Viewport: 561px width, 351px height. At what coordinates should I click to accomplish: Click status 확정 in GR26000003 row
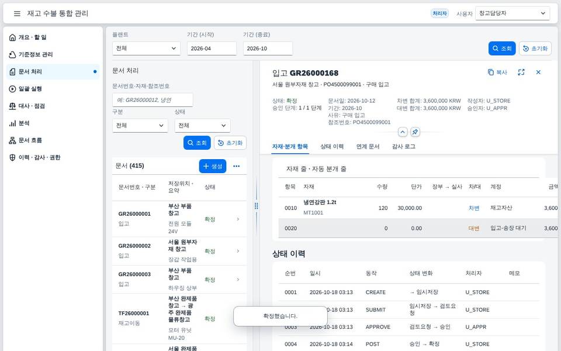210,280
